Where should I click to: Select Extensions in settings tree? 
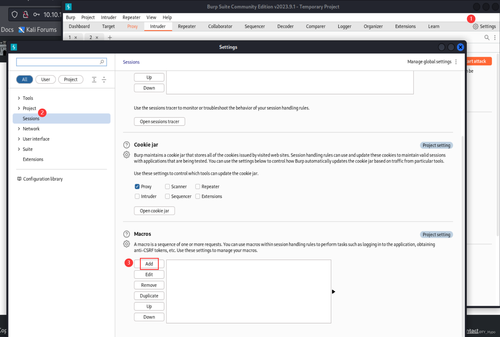point(33,159)
